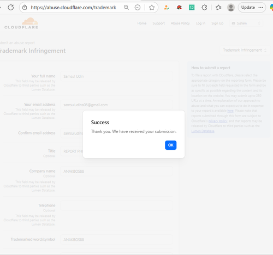Screen dimensions: 273x255
Task: Click Log In in the site navigation
Action: pos(200,23)
